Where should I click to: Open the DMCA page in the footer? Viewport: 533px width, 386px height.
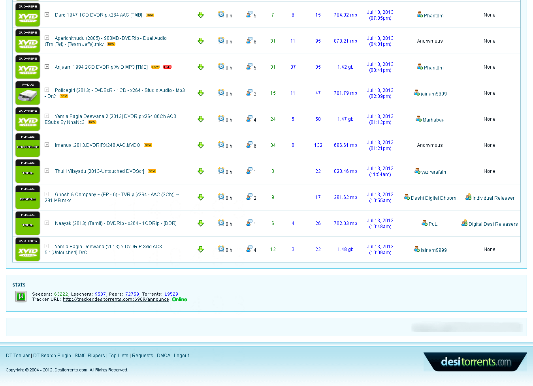tap(164, 356)
